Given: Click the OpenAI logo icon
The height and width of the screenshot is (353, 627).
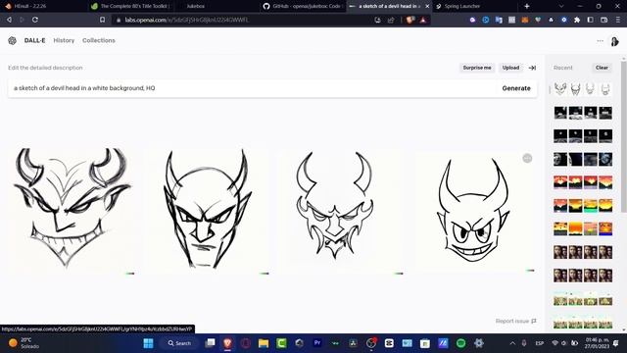Looking at the screenshot, I should (13, 40).
